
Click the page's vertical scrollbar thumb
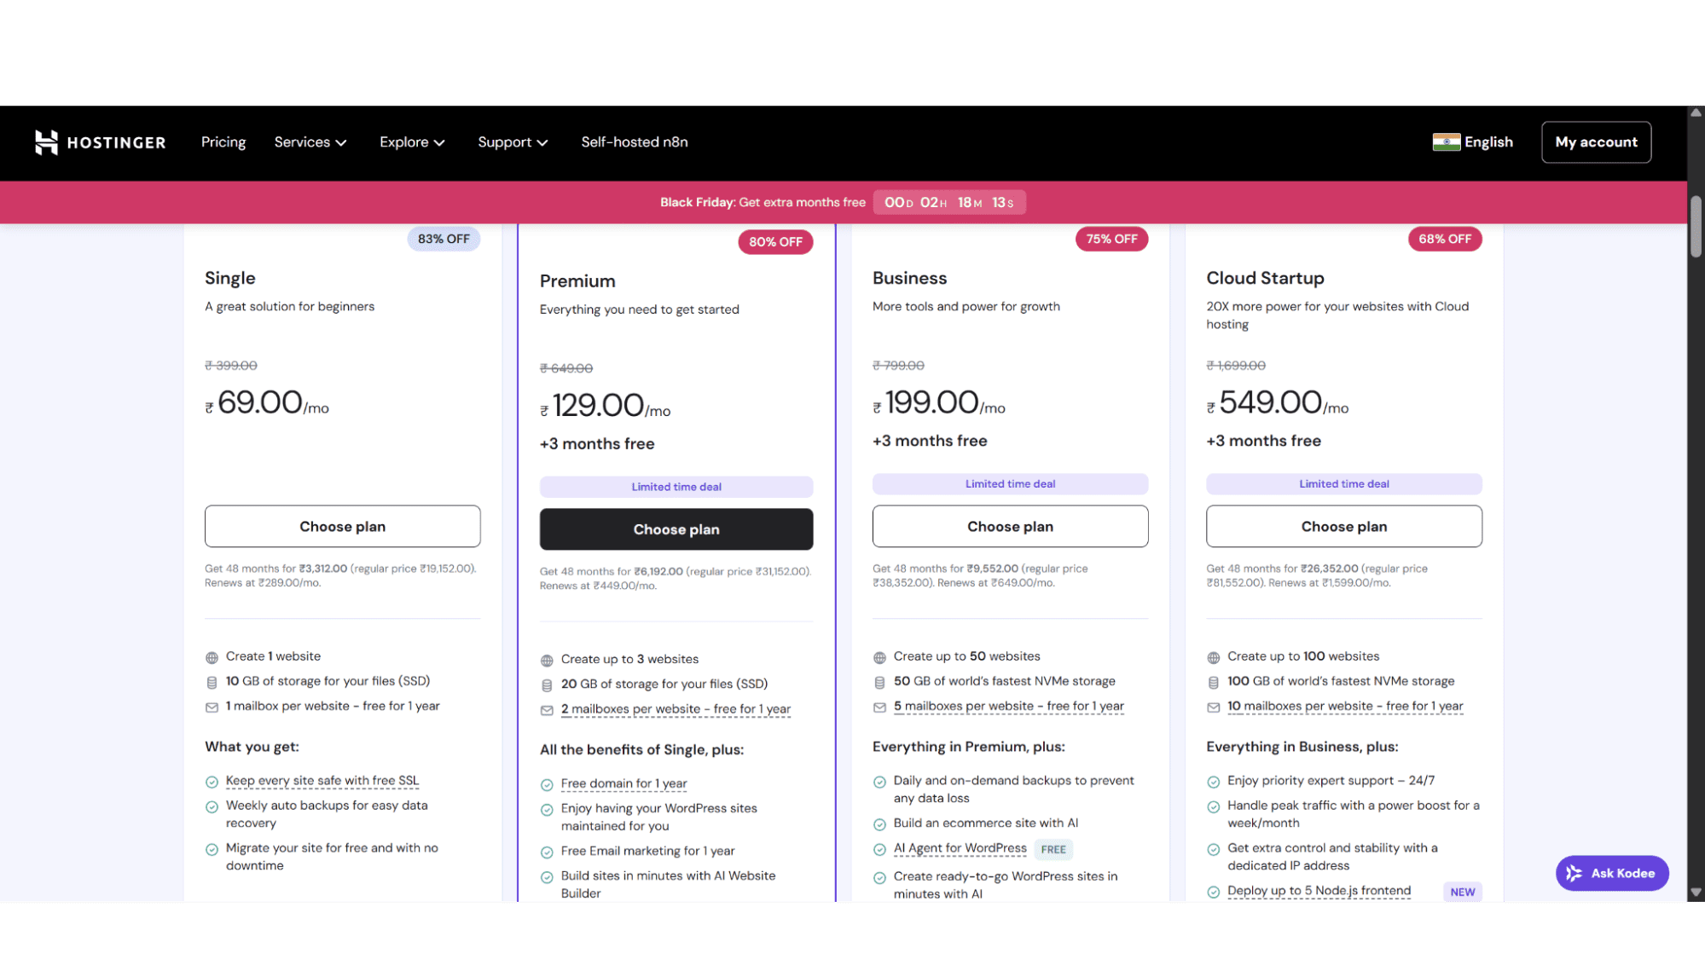(x=1696, y=226)
